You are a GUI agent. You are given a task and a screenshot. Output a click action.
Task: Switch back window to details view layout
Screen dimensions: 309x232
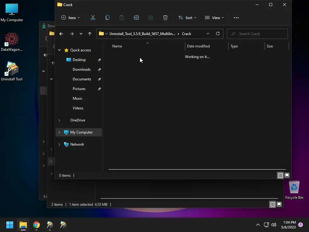[272, 205]
